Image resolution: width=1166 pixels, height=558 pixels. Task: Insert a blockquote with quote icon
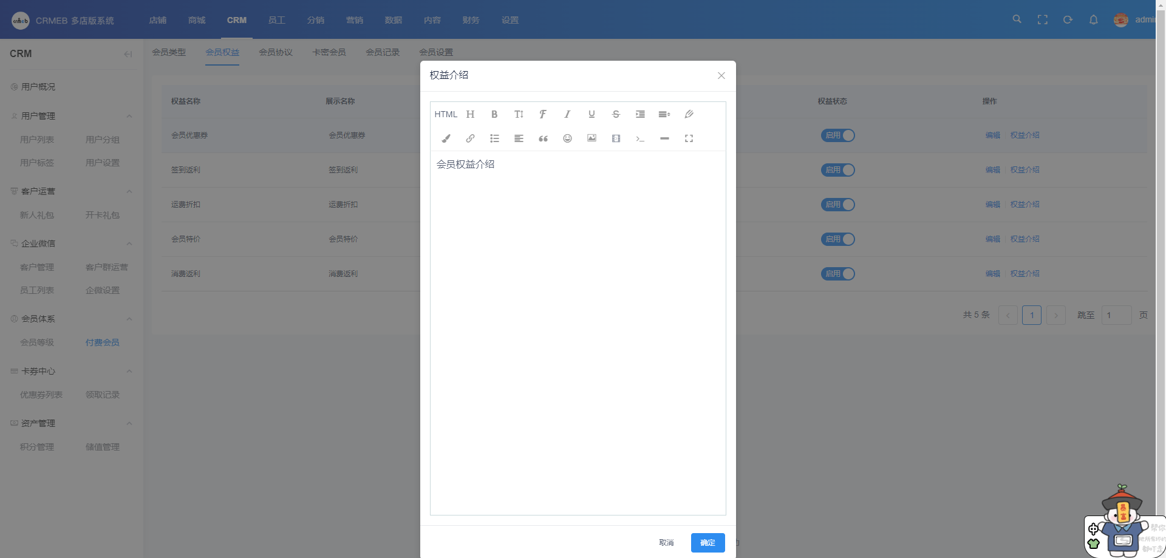[x=543, y=138]
